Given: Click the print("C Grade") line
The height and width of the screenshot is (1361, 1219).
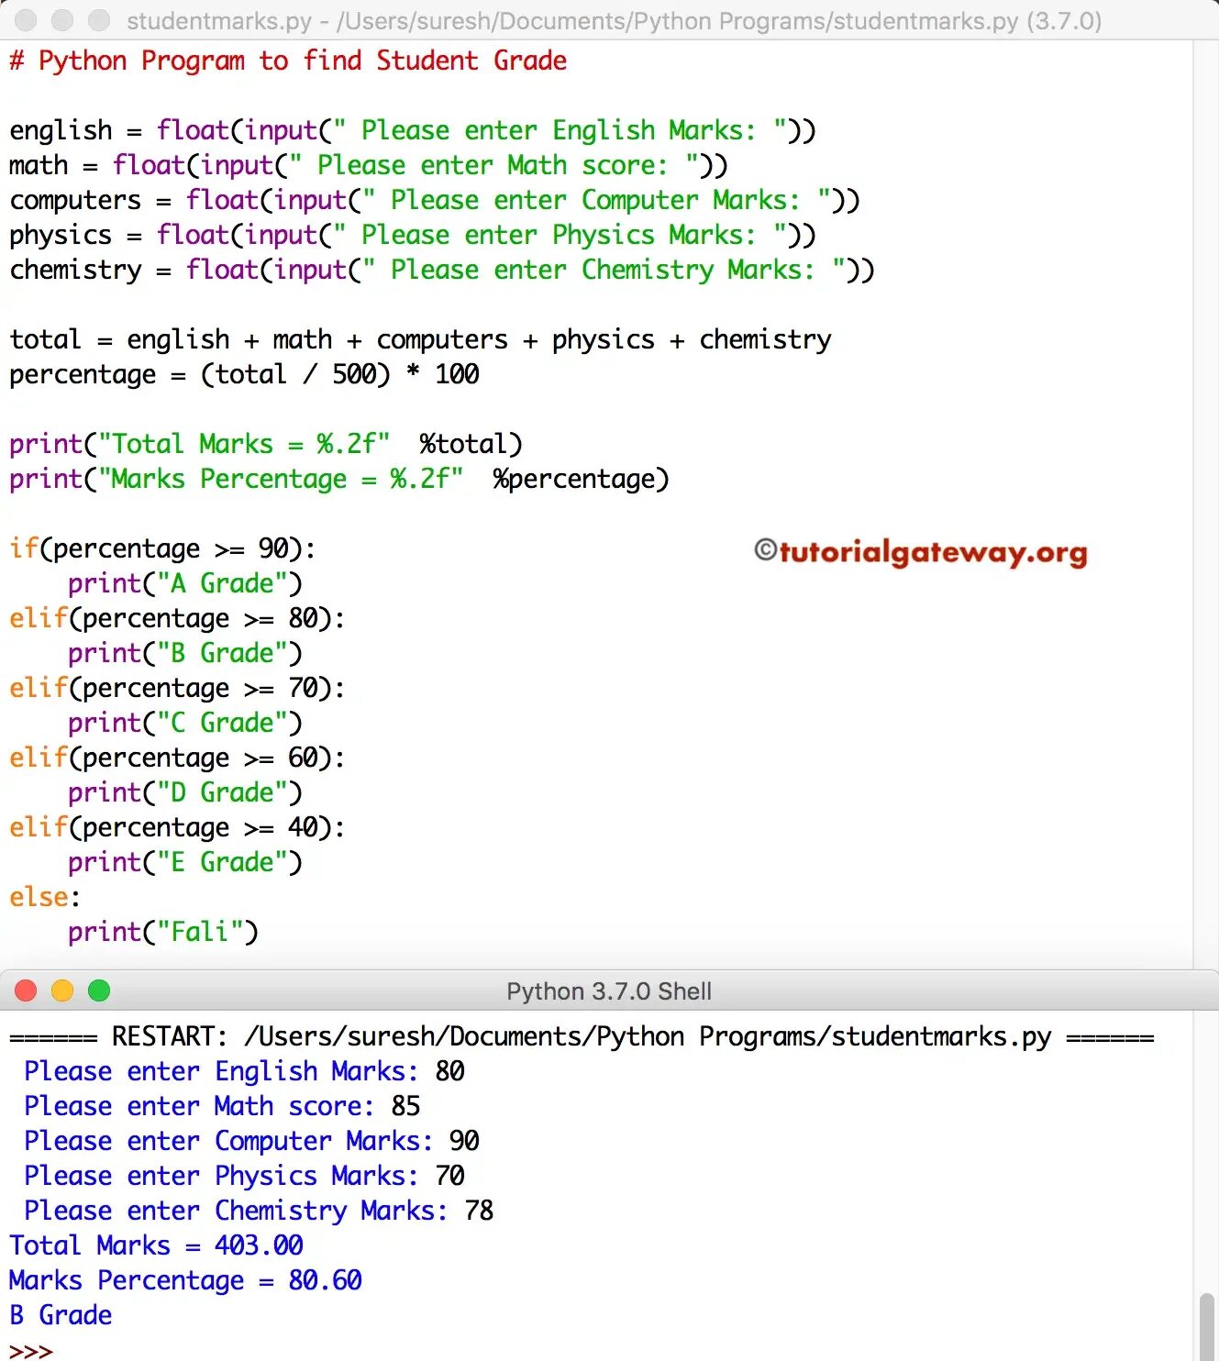Looking at the screenshot, I should (x=185, y=723).
